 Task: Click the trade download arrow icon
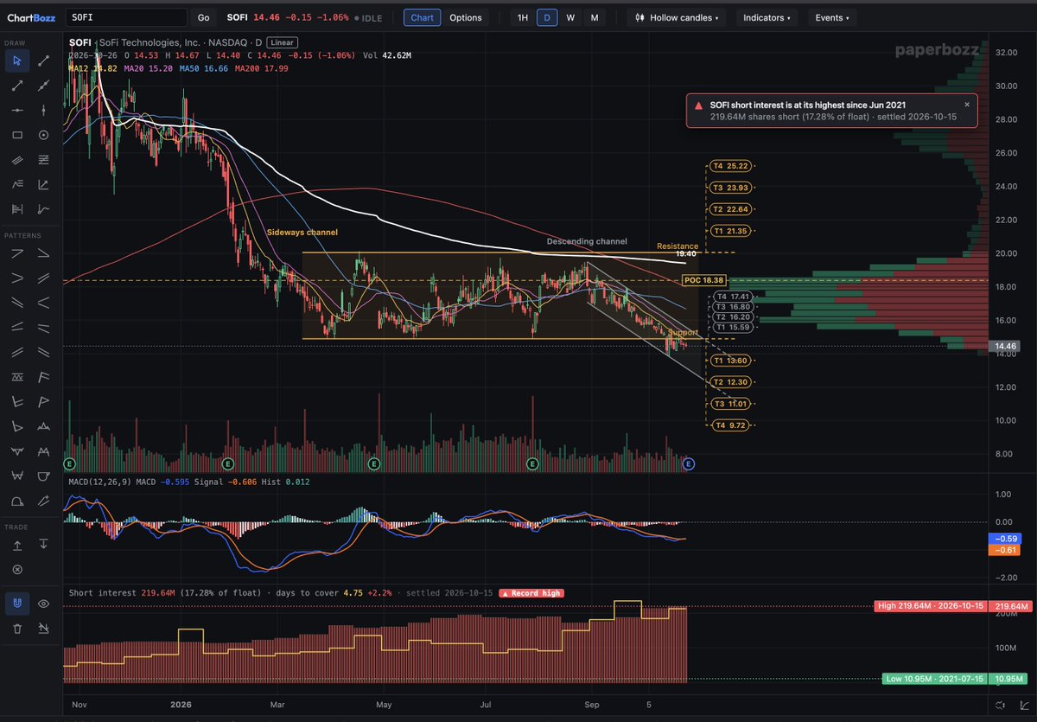pos(43,545)
